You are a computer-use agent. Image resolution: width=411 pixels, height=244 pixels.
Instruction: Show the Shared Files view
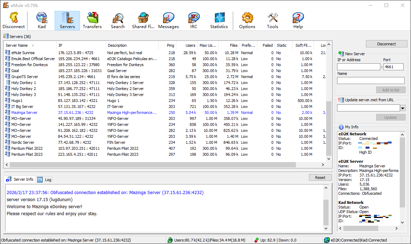143,20
